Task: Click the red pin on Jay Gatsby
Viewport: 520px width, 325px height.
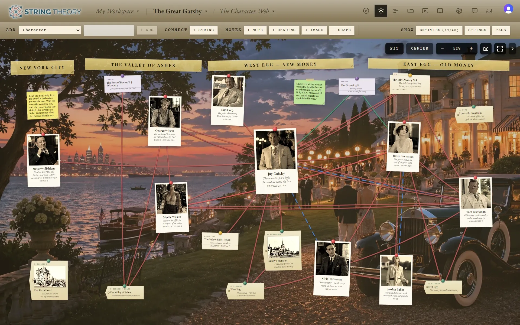Action: pos(275,129)
